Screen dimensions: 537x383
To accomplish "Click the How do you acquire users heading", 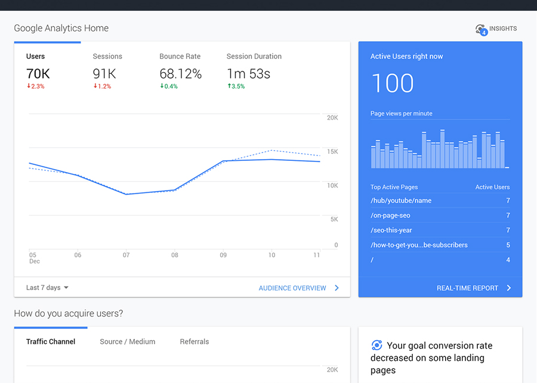I will tap(69, 313).
